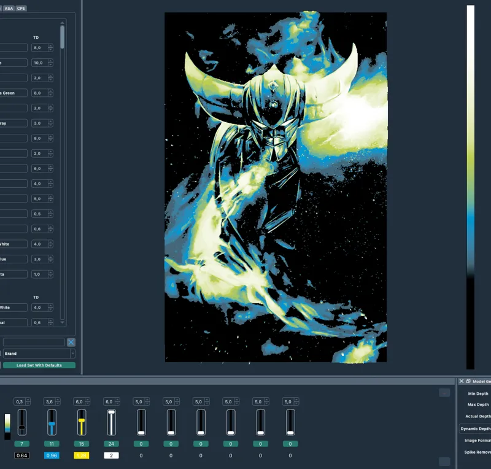Click the yellow 1.28 height swatch
The image size is (491, 469).
point(82,455)
